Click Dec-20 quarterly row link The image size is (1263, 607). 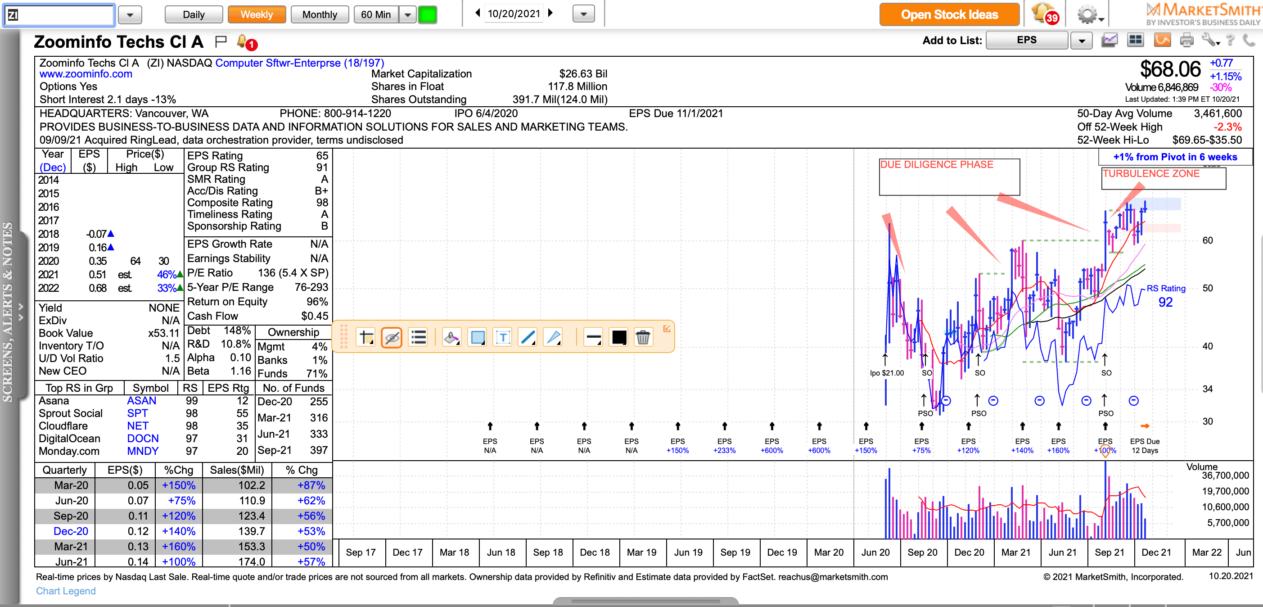pyautogui.click(x=71, y=531)
